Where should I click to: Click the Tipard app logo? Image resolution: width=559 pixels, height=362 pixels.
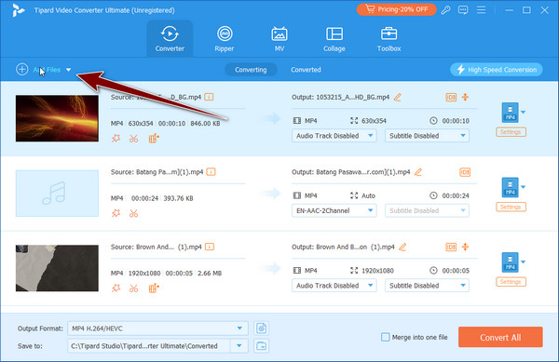pos(18,10)
